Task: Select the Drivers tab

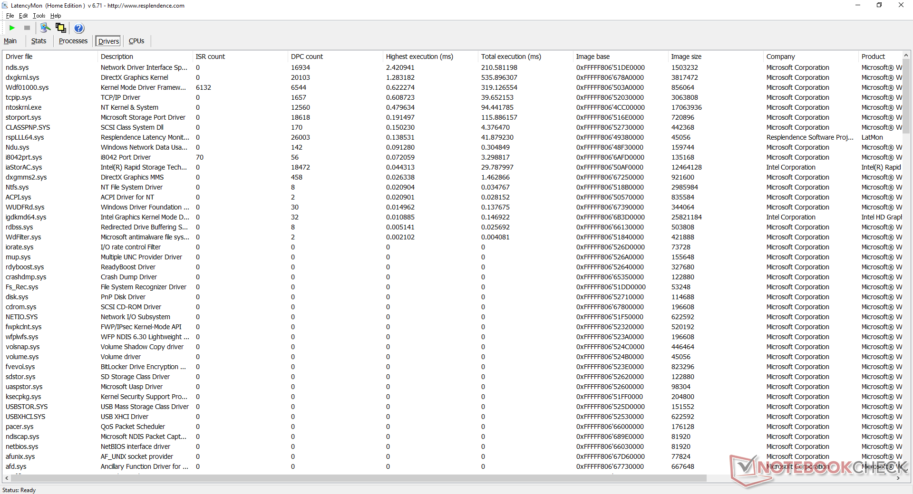Action: click(x=108, y=41)
